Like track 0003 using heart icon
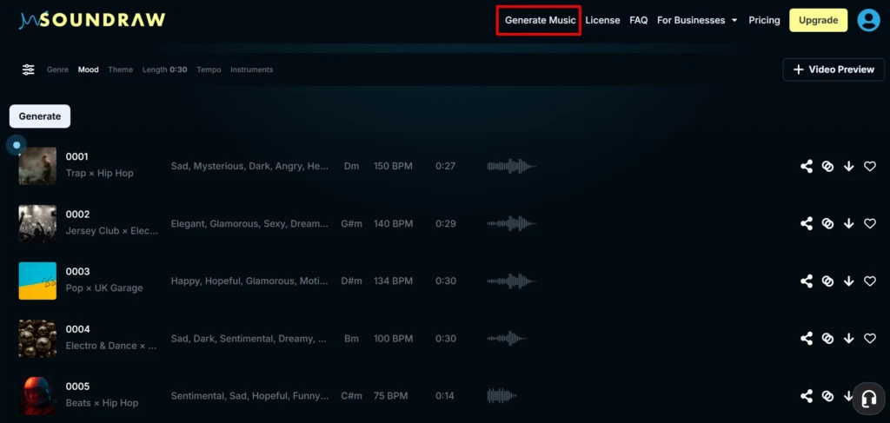Screen dimensions: 890x423 869,281
